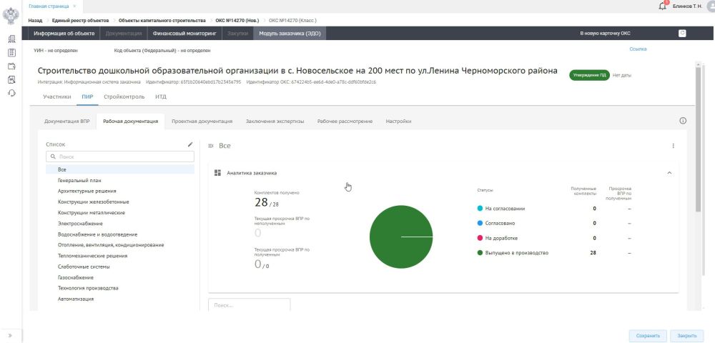The image size is (715, 343).
Task: Click the refresh icon in dark toolbar
Action: coord(681,33)
